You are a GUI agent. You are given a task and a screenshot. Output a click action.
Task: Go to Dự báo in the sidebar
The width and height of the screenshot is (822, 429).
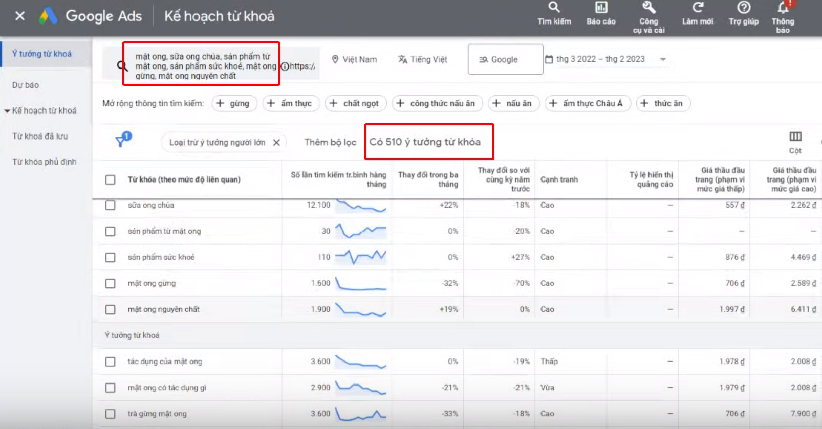click(26, 85)
